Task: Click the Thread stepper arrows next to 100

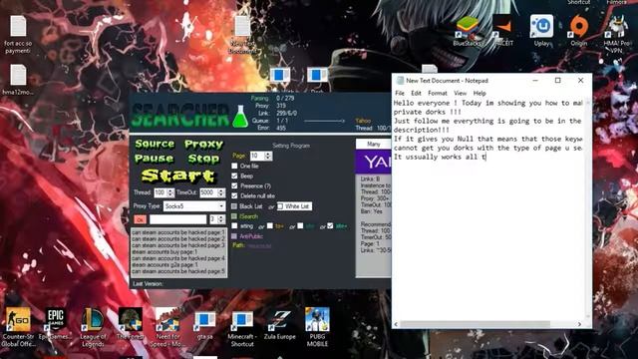Action: 170,192
